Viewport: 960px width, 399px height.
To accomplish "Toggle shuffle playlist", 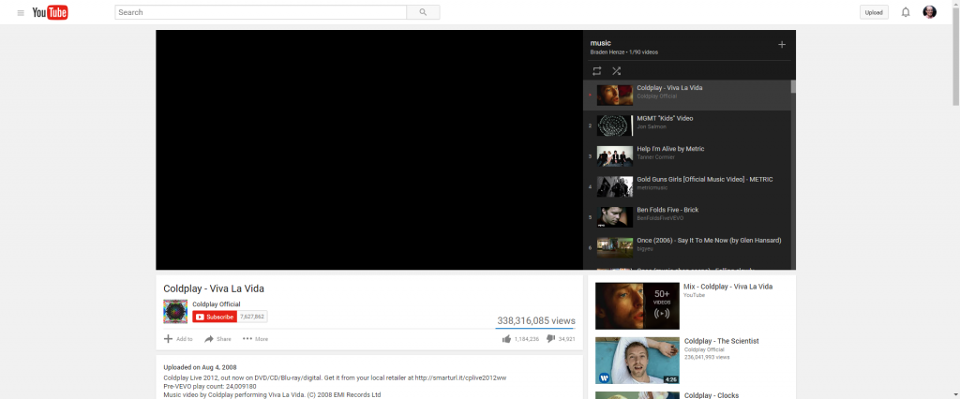I will 617,71.
